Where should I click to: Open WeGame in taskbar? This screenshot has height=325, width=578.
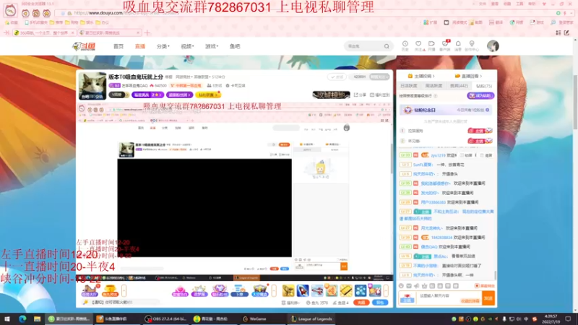(254, 318)
